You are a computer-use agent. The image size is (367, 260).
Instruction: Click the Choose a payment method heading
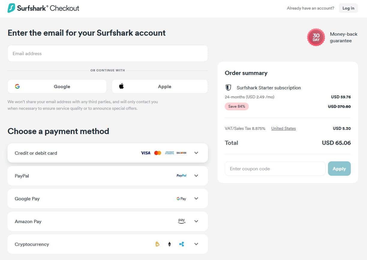tap(58, 131)
